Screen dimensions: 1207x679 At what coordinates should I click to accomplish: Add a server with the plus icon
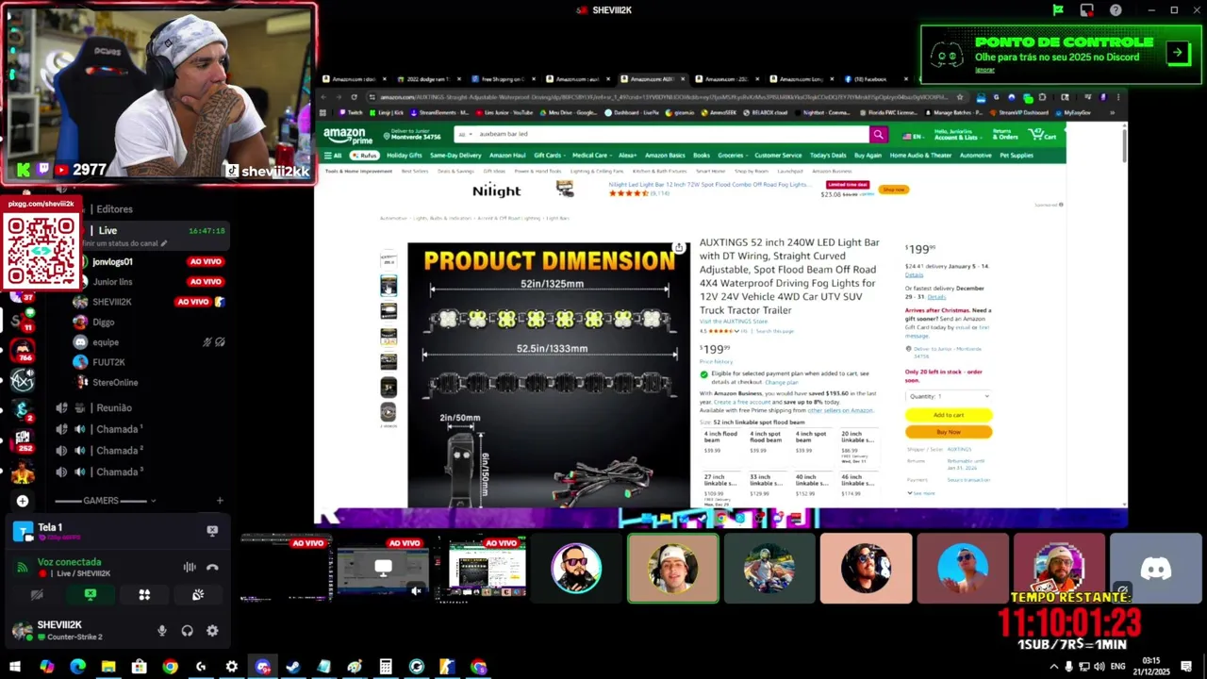(23, 501)
